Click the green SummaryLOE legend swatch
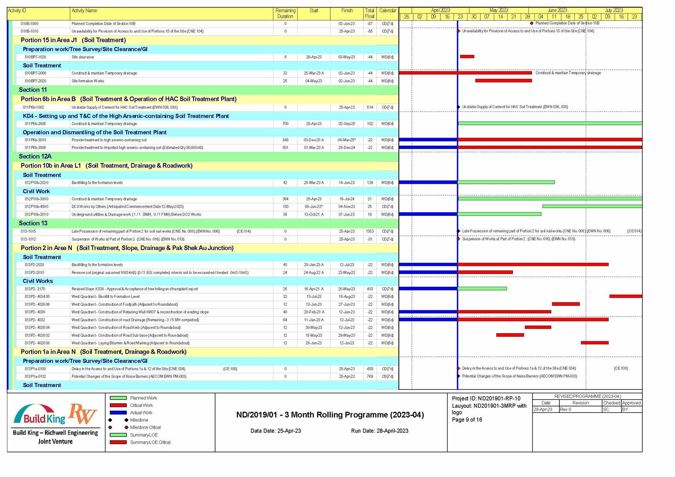 (x=118, y=435)
